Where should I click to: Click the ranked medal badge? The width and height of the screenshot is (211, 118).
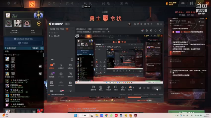[38, 15]
